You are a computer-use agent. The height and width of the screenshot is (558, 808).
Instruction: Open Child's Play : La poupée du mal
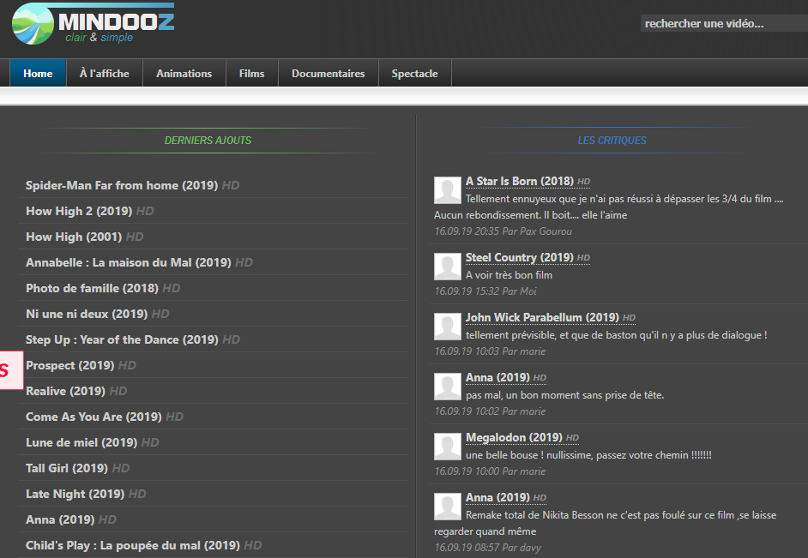(x=133, y=546)
